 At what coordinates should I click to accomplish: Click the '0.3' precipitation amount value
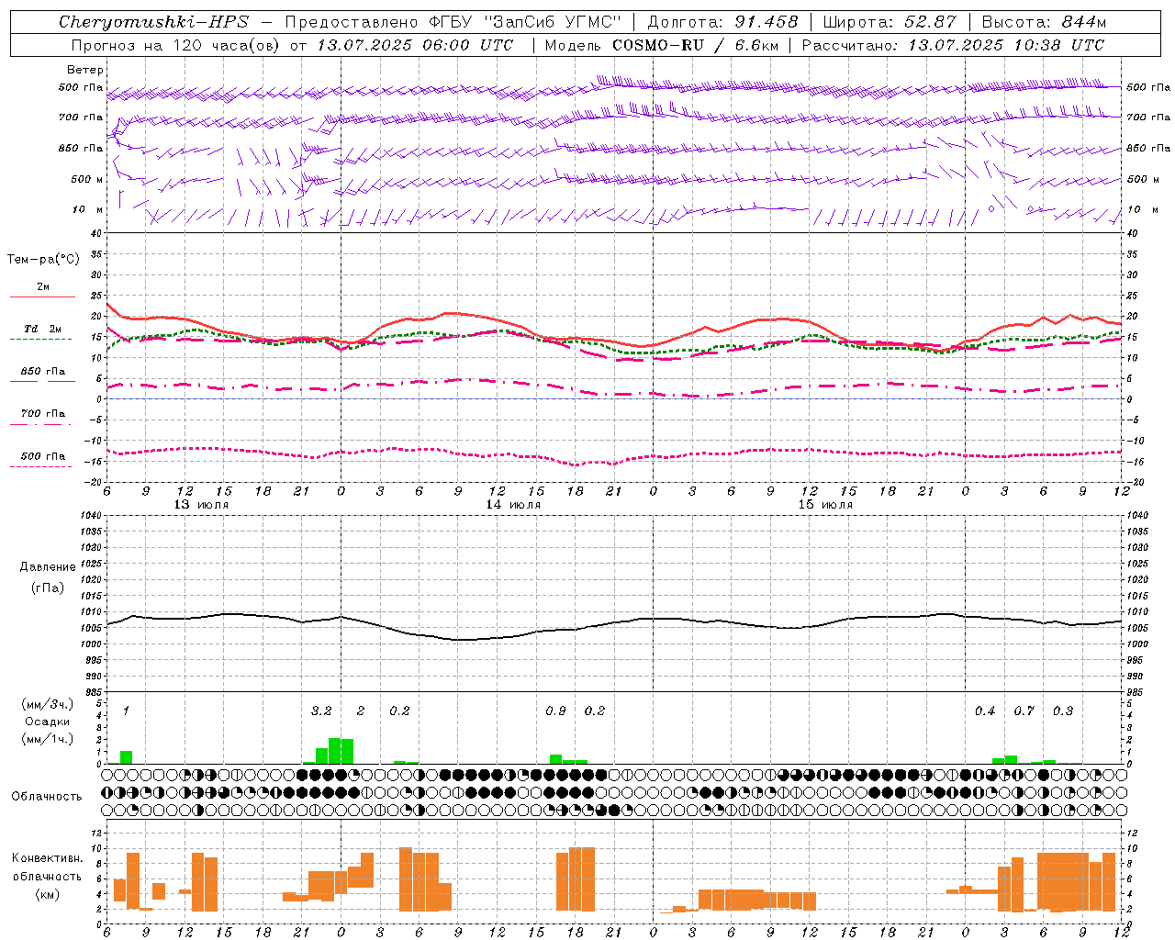[1063, 711]
